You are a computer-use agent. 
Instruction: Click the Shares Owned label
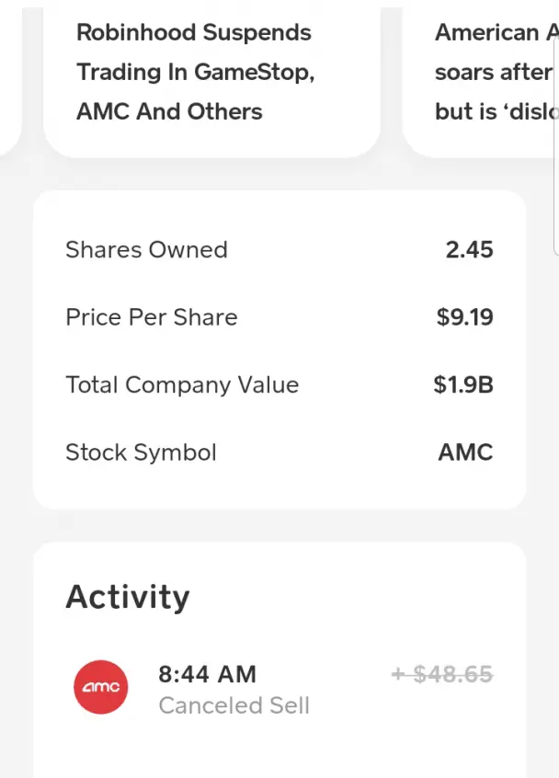coord(146,249)
